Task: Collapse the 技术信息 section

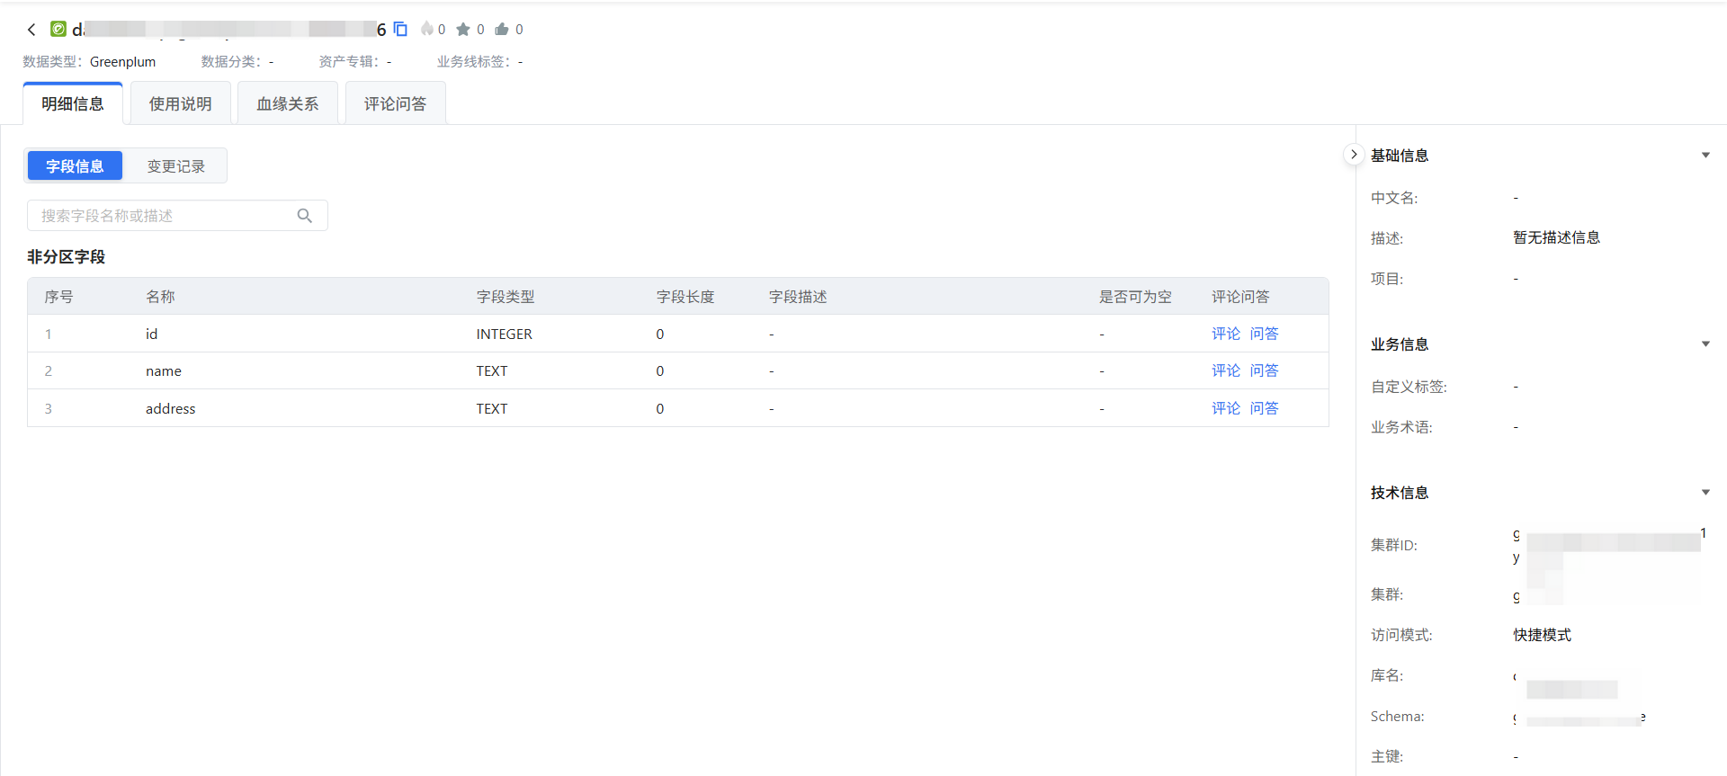Action: click(x=1705, y=493)
